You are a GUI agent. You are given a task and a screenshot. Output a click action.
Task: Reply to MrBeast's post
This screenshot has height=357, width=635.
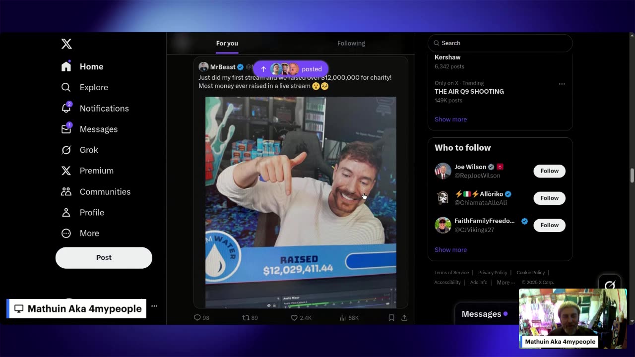pos(201,317)
